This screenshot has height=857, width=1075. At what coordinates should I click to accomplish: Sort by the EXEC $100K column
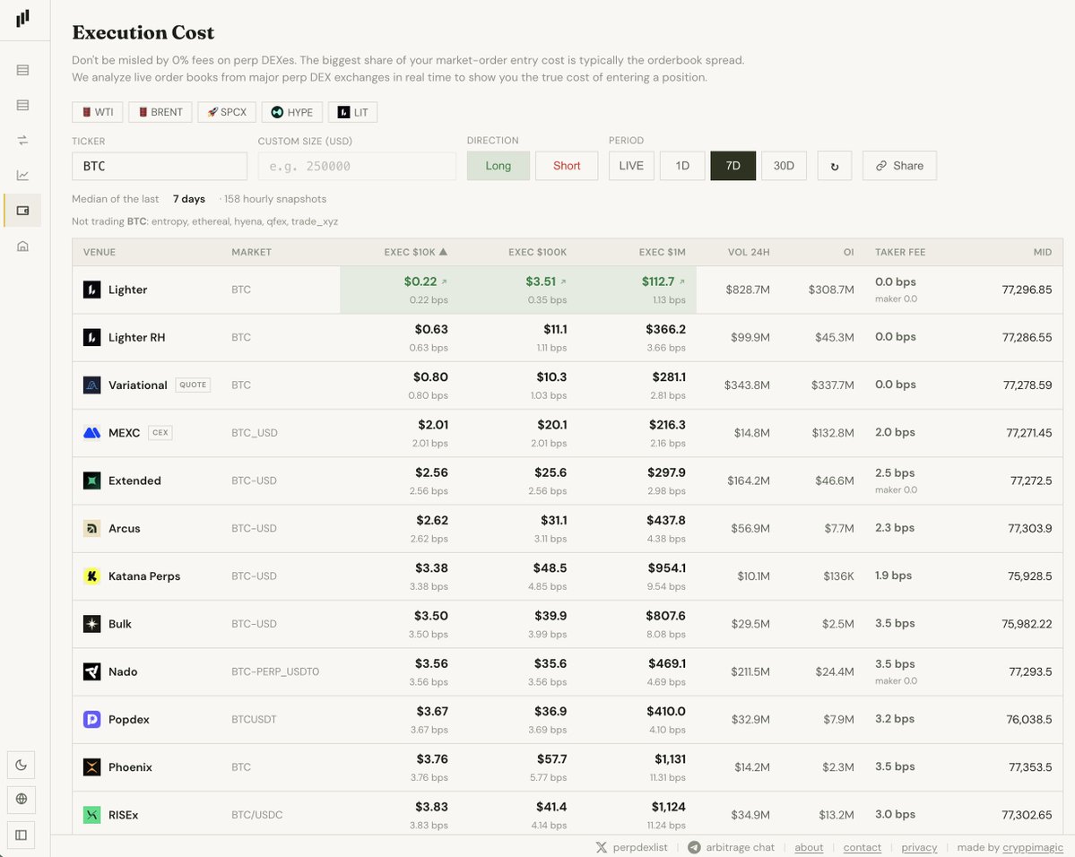pyautogui.click(x=538, y=252)
